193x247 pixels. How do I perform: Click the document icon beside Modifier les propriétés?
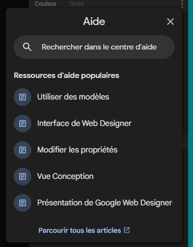point(23,150)
